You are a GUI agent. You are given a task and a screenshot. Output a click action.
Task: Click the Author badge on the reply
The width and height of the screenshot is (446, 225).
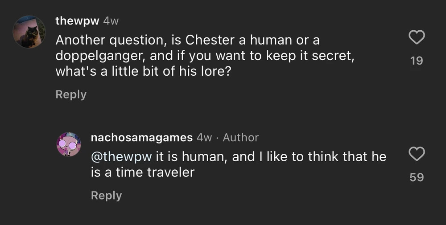pos(240,138)
